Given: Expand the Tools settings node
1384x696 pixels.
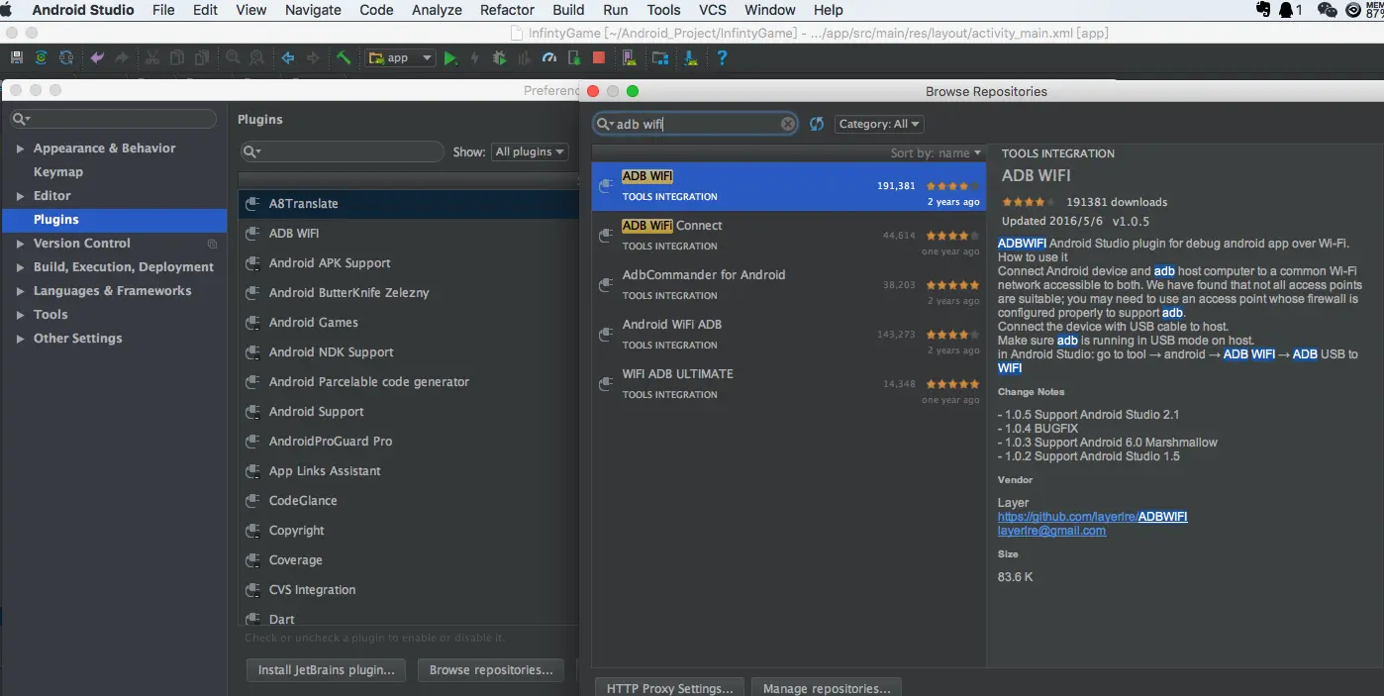Looking at the screenshot, I should click(20, 315).
